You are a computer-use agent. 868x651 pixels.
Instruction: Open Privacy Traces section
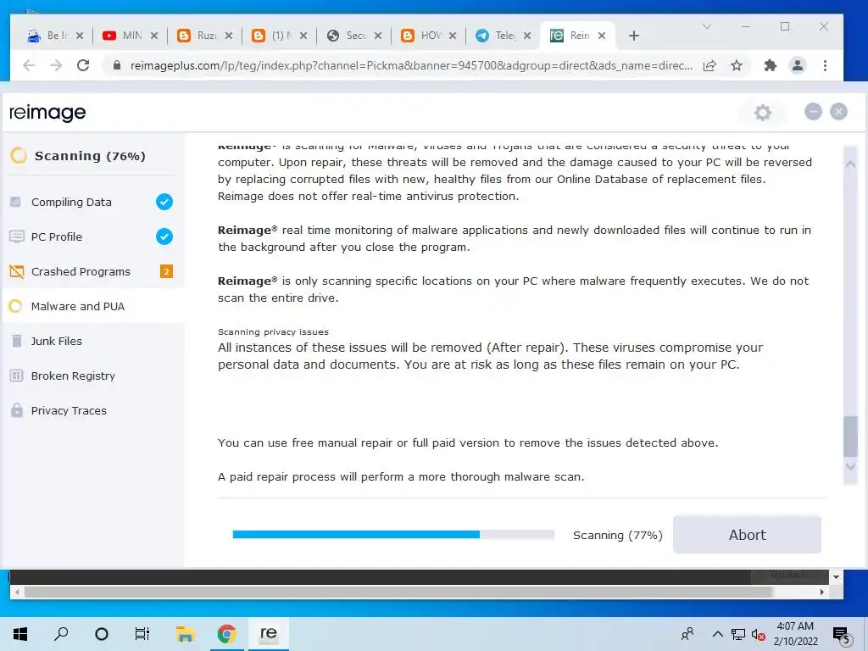click(x=92, y=411)
